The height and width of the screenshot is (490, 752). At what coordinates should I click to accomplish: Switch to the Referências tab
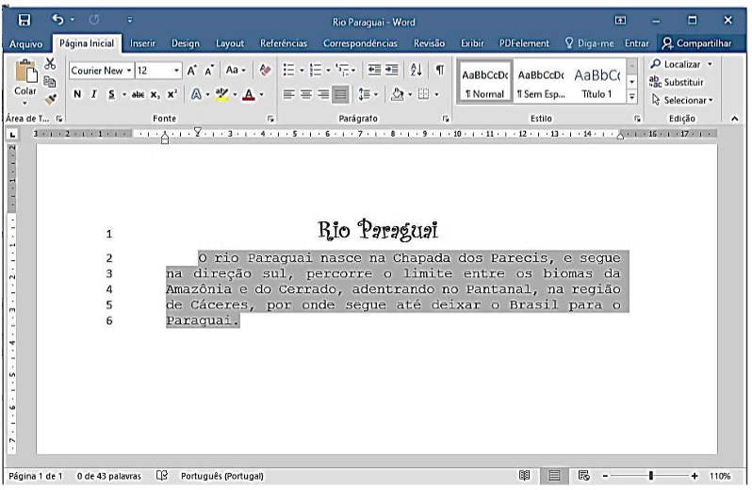tap(284, 43)
